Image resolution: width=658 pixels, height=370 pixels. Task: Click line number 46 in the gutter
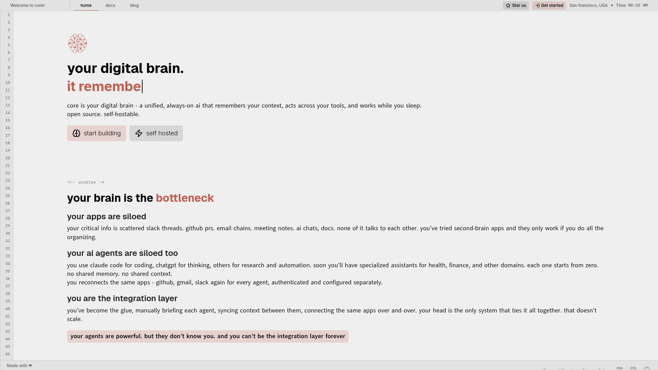8,354
